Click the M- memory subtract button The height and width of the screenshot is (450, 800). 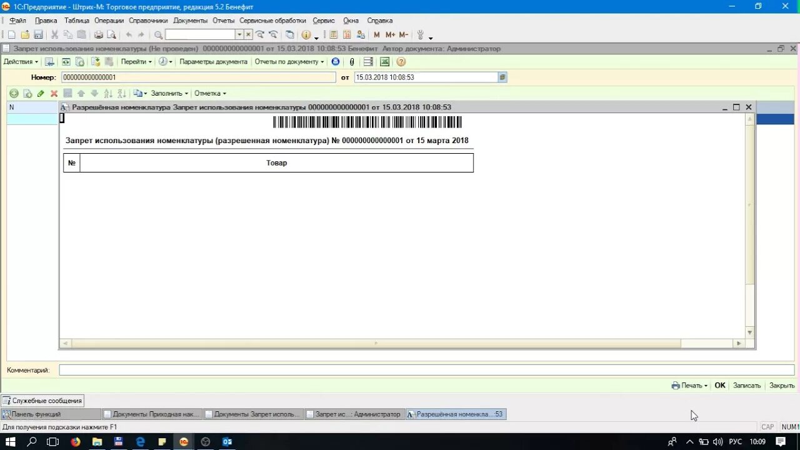point(403,35)
